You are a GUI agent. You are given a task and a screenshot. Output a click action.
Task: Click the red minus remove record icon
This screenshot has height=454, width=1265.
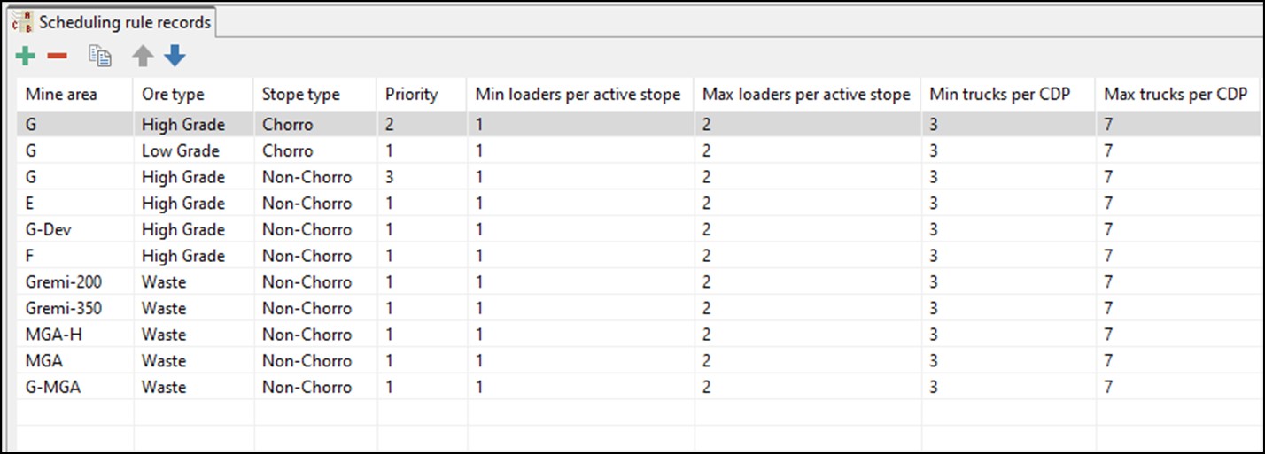(57, 57)
